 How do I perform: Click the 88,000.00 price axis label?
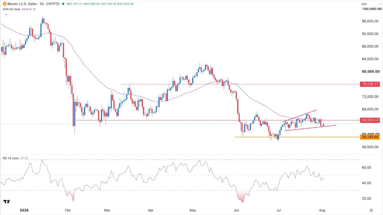pyautogui.click(x=371, y=47)
